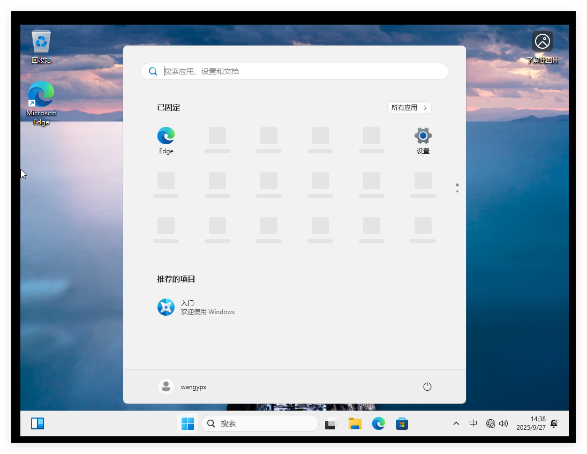This screenshot has height=454, width=587.
Task: Click the 欢迎使用 Windows subtitle text
Action: [x=208, y=311]
